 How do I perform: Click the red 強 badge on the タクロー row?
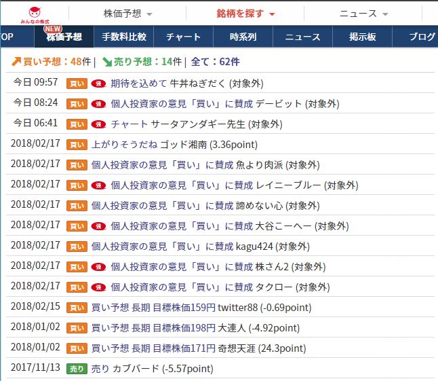(98, 287)
